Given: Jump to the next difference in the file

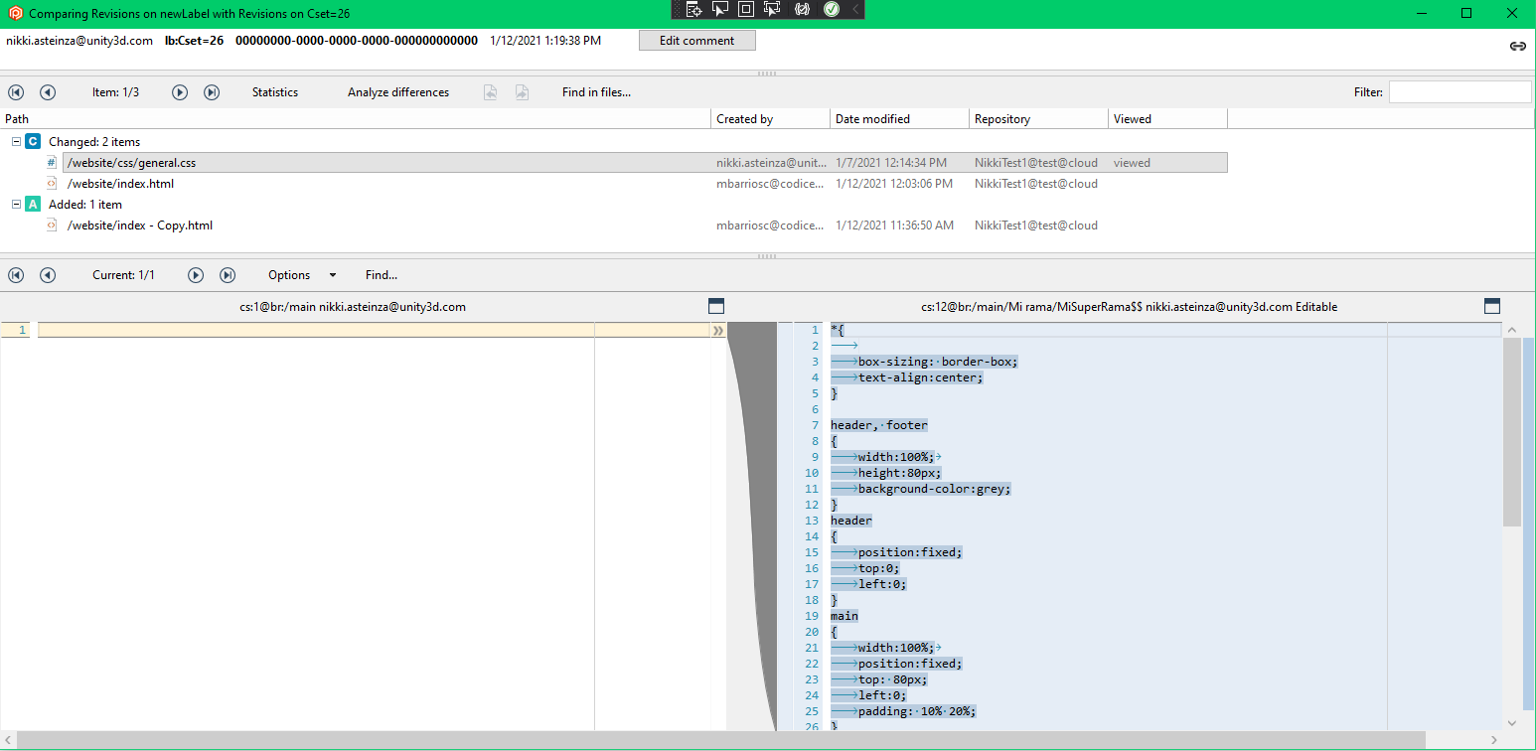Looking at the screenshot, I should point(195,275).
